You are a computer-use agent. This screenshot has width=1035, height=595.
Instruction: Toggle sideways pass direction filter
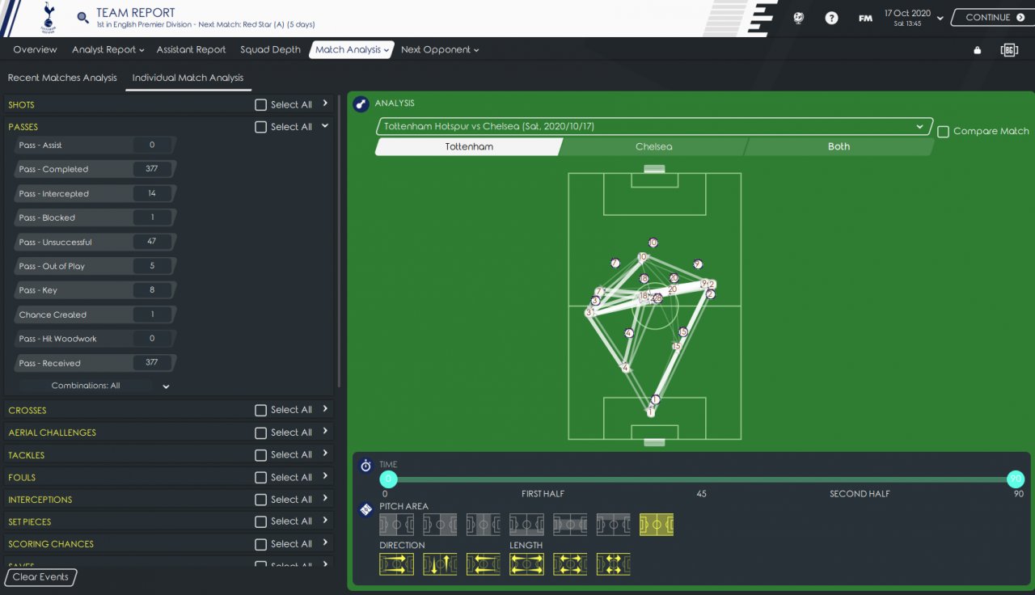click(x=440, y=564)
